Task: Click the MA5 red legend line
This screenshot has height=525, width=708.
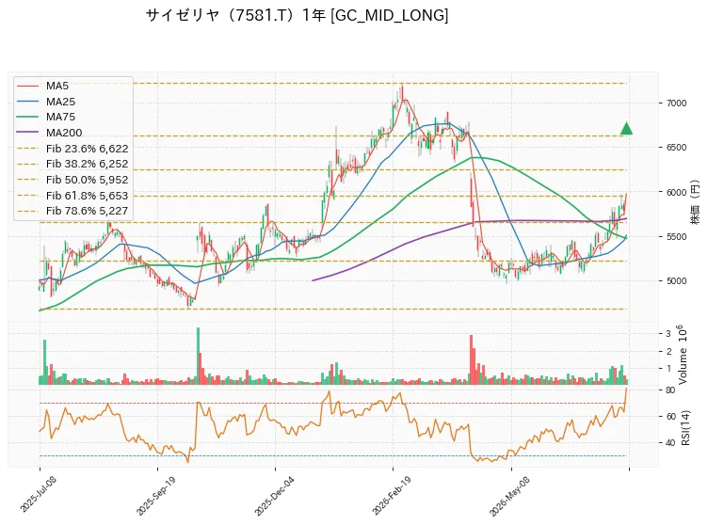Action: [27, 86]
